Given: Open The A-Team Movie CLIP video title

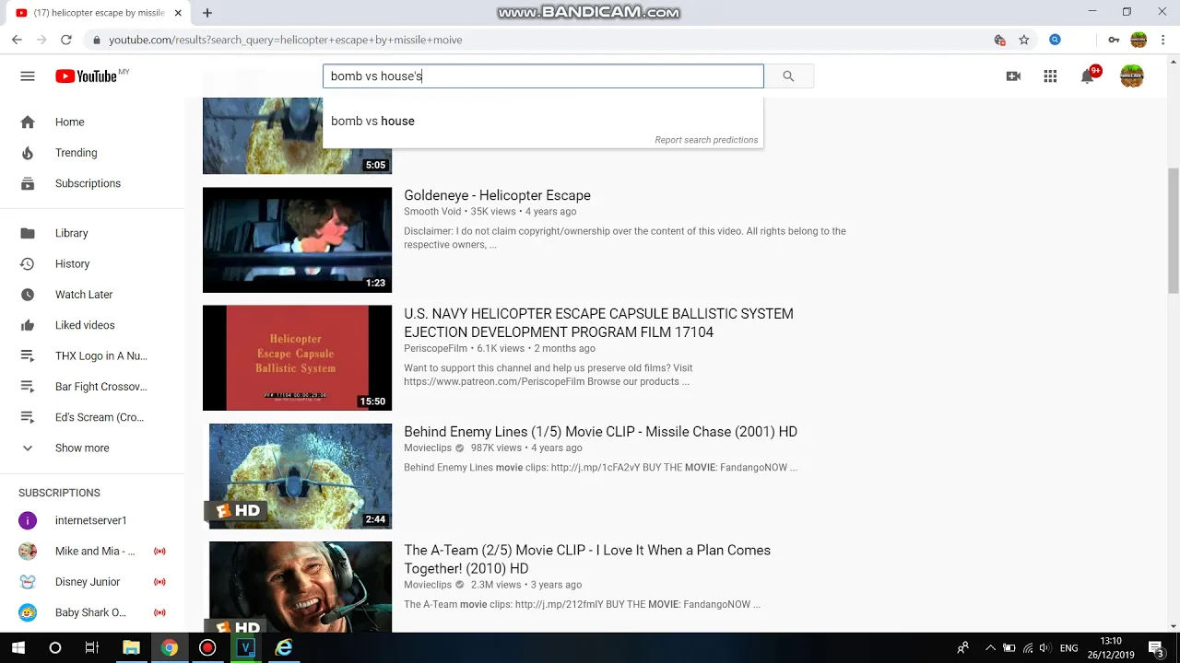Looking at the screenshot, I should coord(587,559).
